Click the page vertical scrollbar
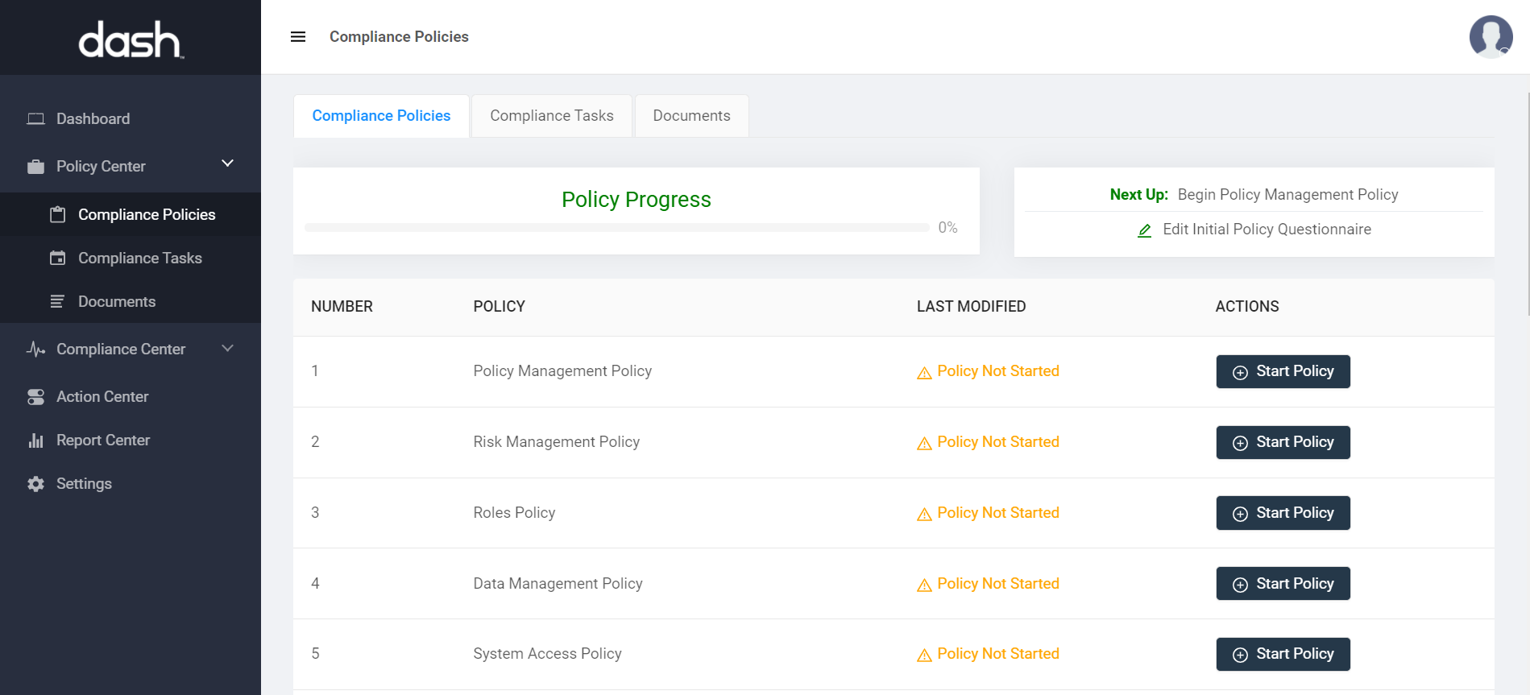The image size is (1530, 695). (1528, 201)
